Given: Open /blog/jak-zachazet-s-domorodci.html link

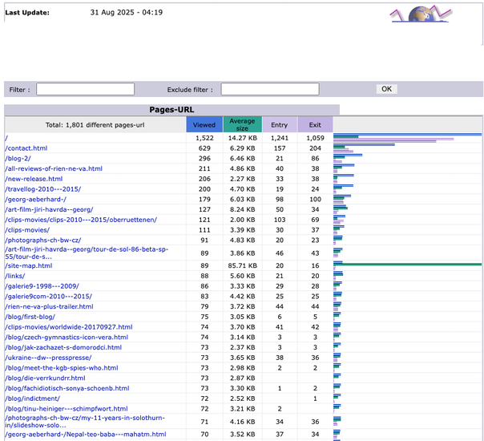Looking at the screenshot, I should click(63, 347).
